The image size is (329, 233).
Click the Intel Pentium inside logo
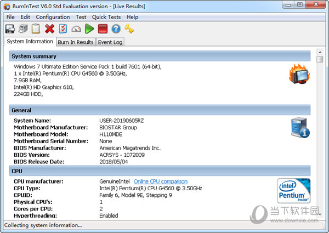coord(294,191)
